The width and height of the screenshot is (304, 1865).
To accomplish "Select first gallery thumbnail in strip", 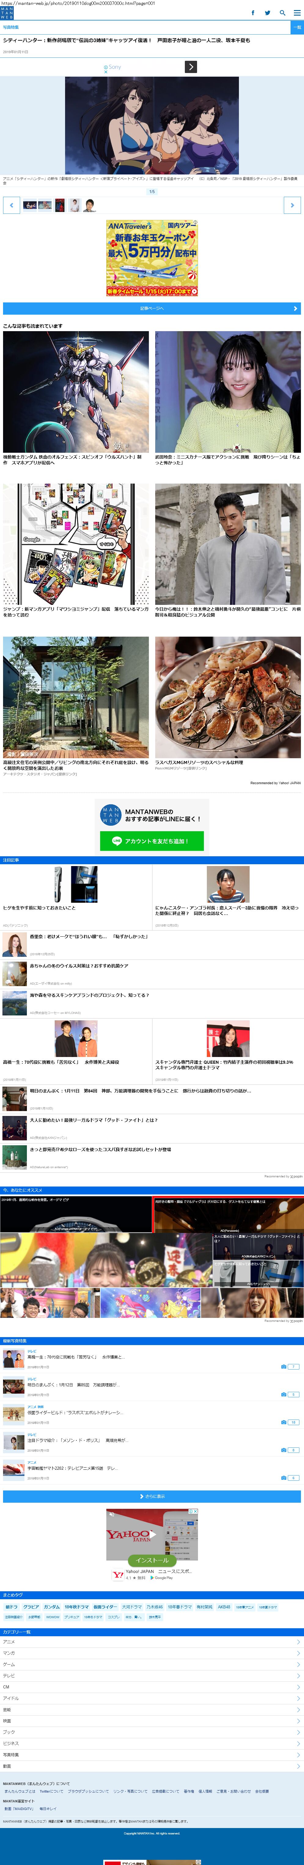I will [30, 205].
